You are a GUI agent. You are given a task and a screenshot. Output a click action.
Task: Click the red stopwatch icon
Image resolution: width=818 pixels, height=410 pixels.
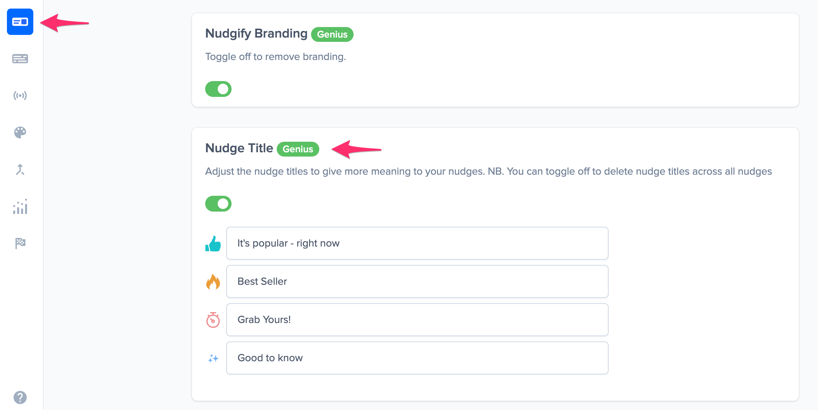click(x=213, y=320)
